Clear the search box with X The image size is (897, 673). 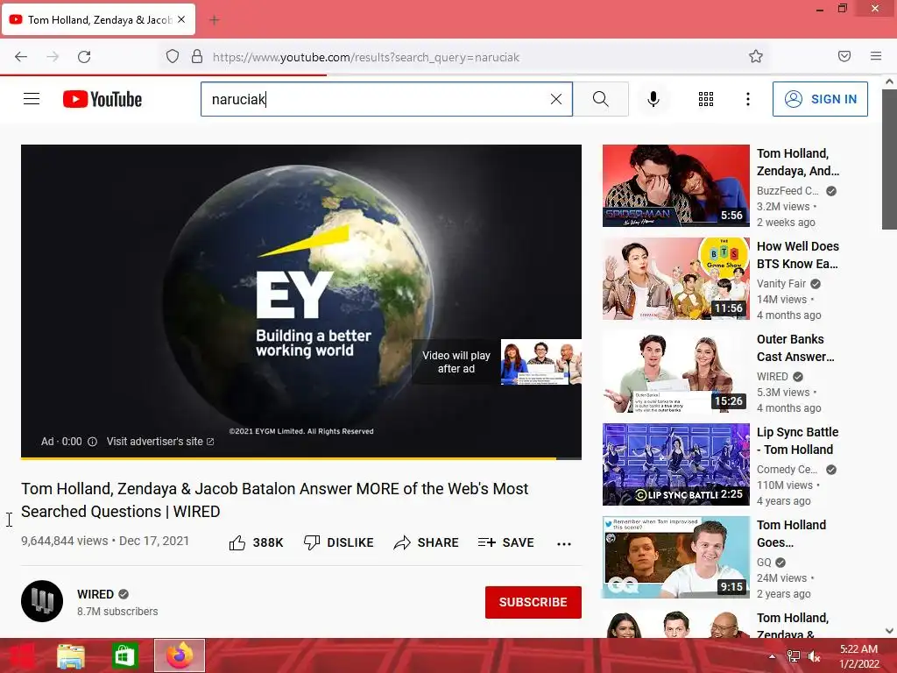556,99
